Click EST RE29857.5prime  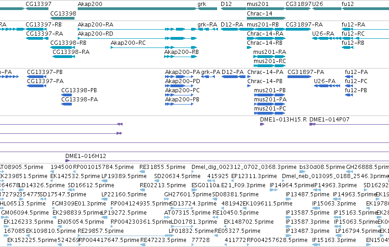[x=101, y=231]
